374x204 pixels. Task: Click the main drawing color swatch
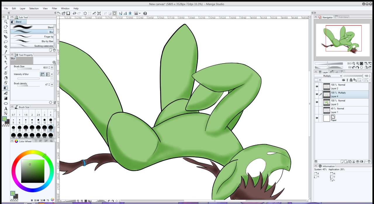[x=4, y=119]
